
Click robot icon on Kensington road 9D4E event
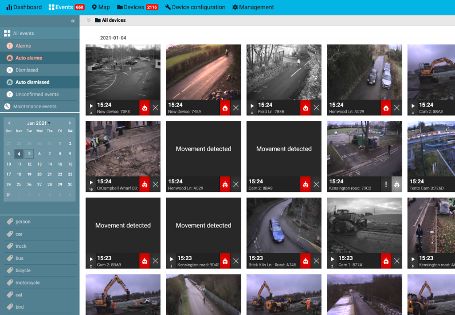point(225,261)
